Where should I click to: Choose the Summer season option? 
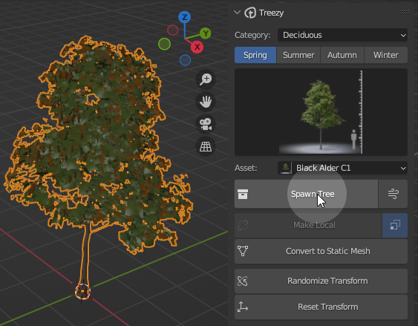pyautogui.click(x=298, y=55)
